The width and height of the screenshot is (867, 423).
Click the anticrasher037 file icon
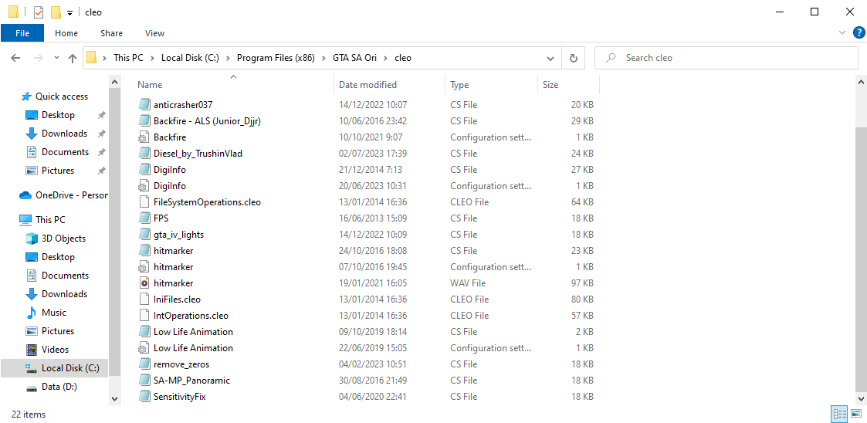click(144, 104)
